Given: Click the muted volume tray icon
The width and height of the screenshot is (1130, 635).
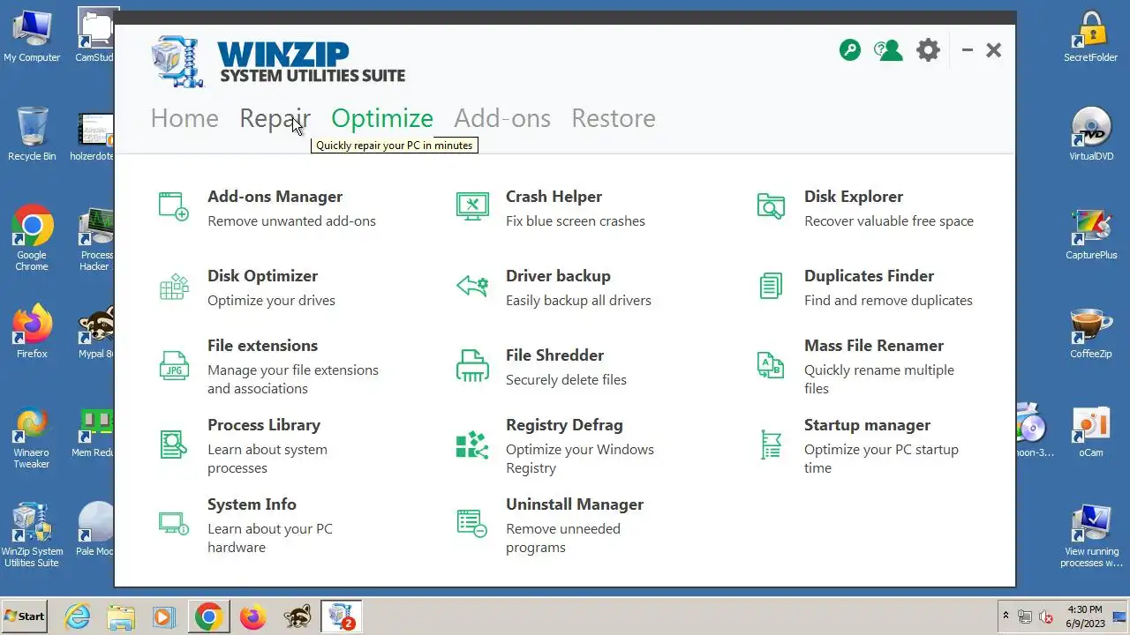Looking at the screenshot, I should coord(1046,616).
